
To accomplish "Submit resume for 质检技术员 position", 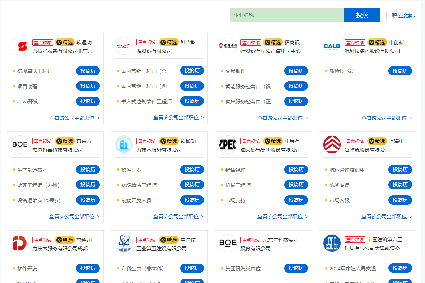I will 400,71.
